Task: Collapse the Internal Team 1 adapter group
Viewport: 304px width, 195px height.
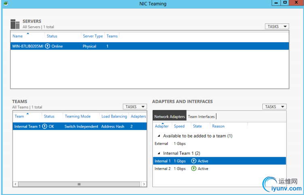Action: 158,154
